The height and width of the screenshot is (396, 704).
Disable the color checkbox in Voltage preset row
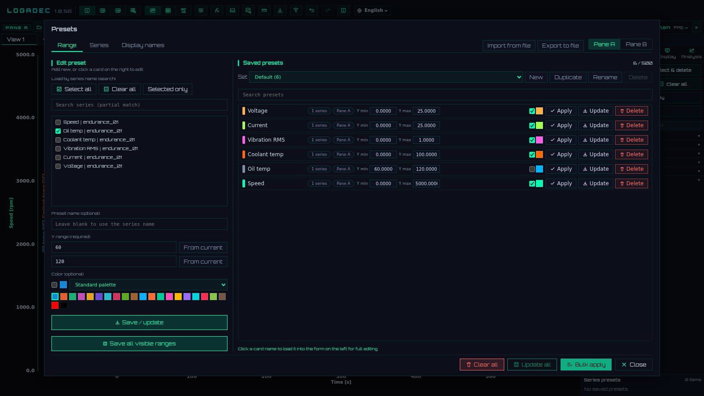tap(532, 111)
